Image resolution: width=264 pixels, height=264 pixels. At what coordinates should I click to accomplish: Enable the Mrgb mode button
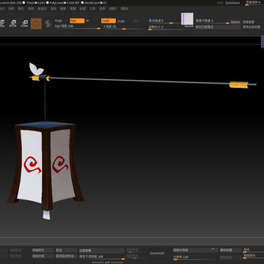pos(59,21)
